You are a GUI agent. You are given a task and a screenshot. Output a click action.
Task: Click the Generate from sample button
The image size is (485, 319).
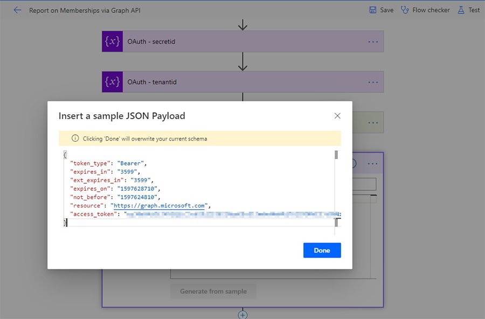[x=213, y=292]
